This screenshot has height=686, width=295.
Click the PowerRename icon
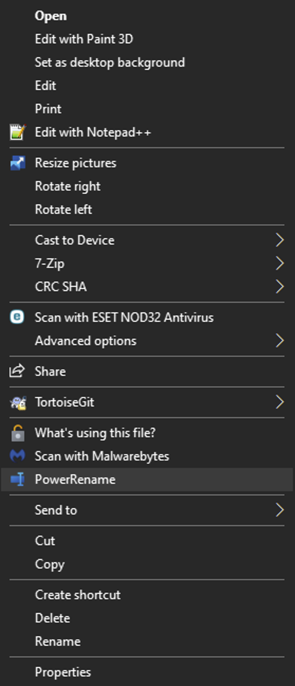click(17, 479)
